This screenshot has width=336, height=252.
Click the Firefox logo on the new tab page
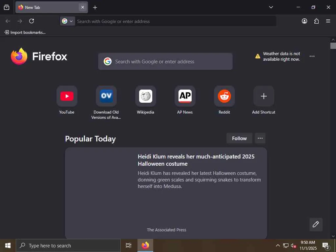39,56
